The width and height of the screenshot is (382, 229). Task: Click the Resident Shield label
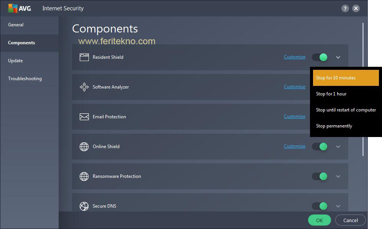(108, 57)
